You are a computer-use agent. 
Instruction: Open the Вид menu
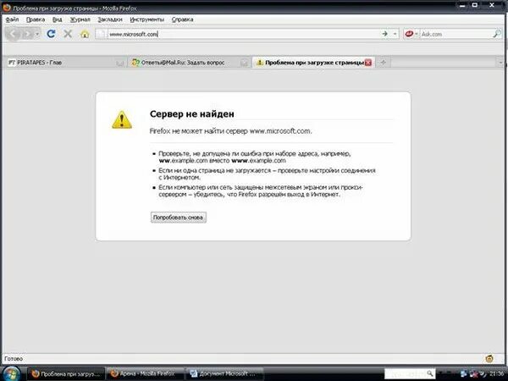tap(57, 19)
